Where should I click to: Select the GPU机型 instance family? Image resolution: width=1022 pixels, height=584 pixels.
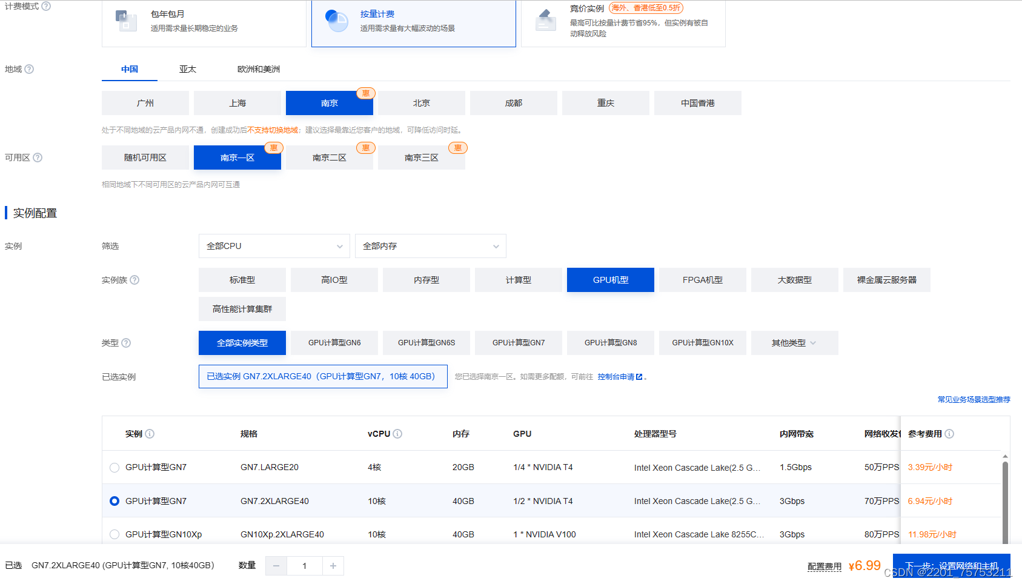(611, 280)
